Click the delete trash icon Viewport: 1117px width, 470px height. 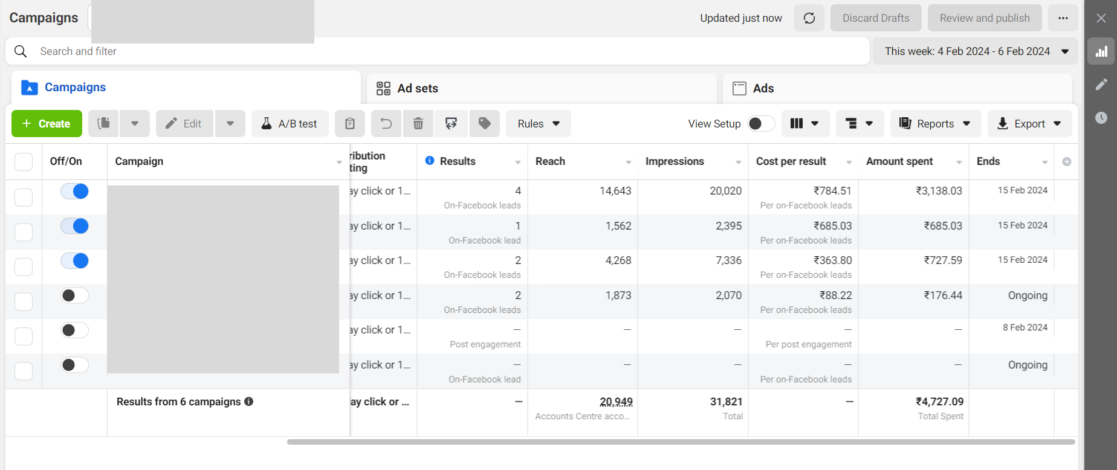coord(418,124)
